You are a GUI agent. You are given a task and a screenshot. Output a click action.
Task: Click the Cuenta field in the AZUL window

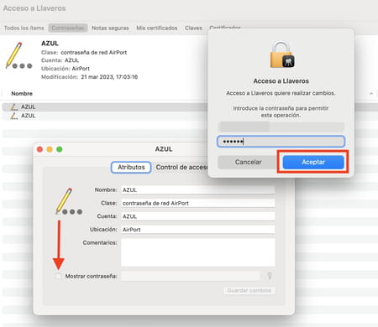197,216
